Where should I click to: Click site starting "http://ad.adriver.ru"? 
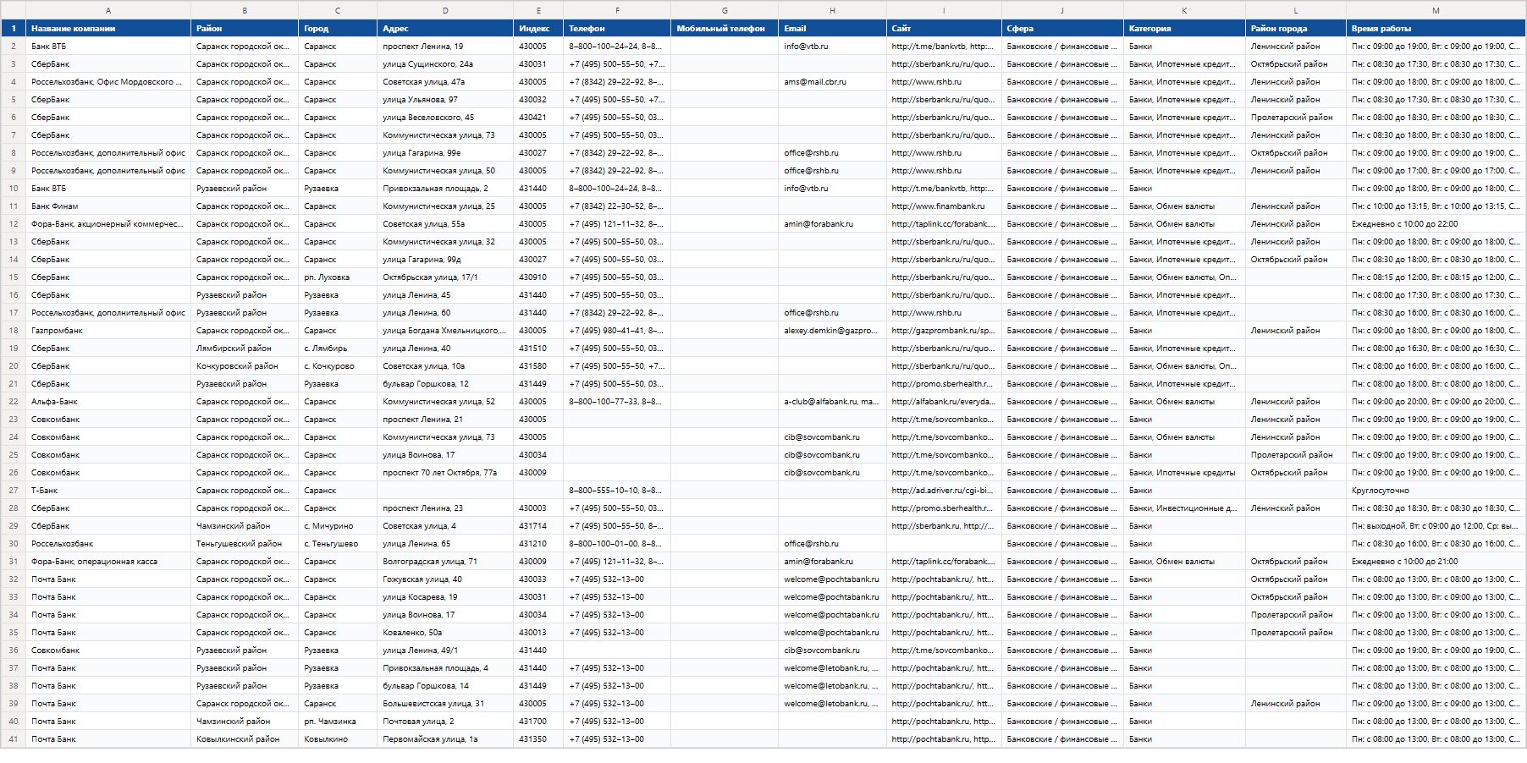click(944, 491)
